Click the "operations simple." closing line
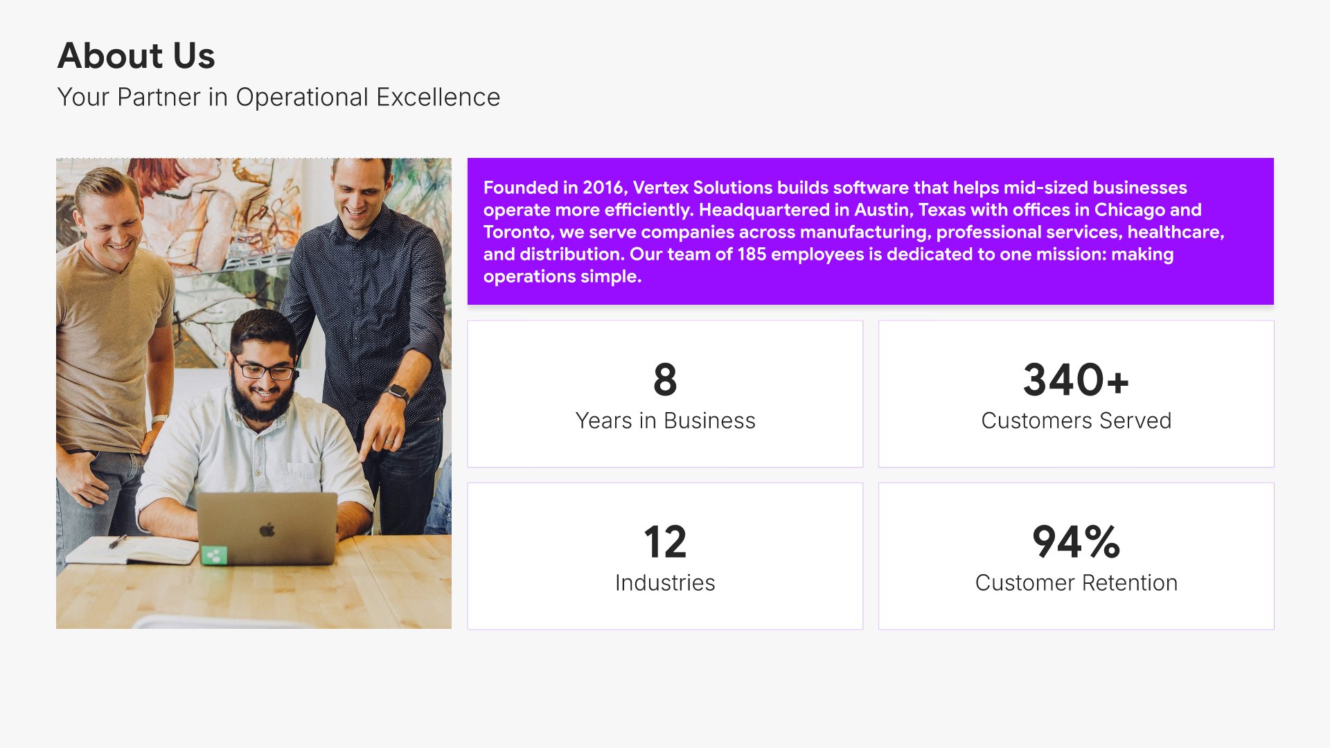1330x748 pixels. [562, 276]
